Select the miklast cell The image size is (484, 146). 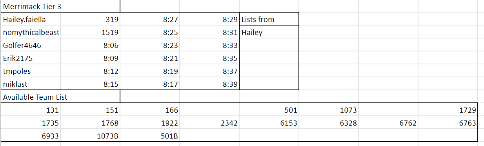pyautogui.click(x=31, y=84)
